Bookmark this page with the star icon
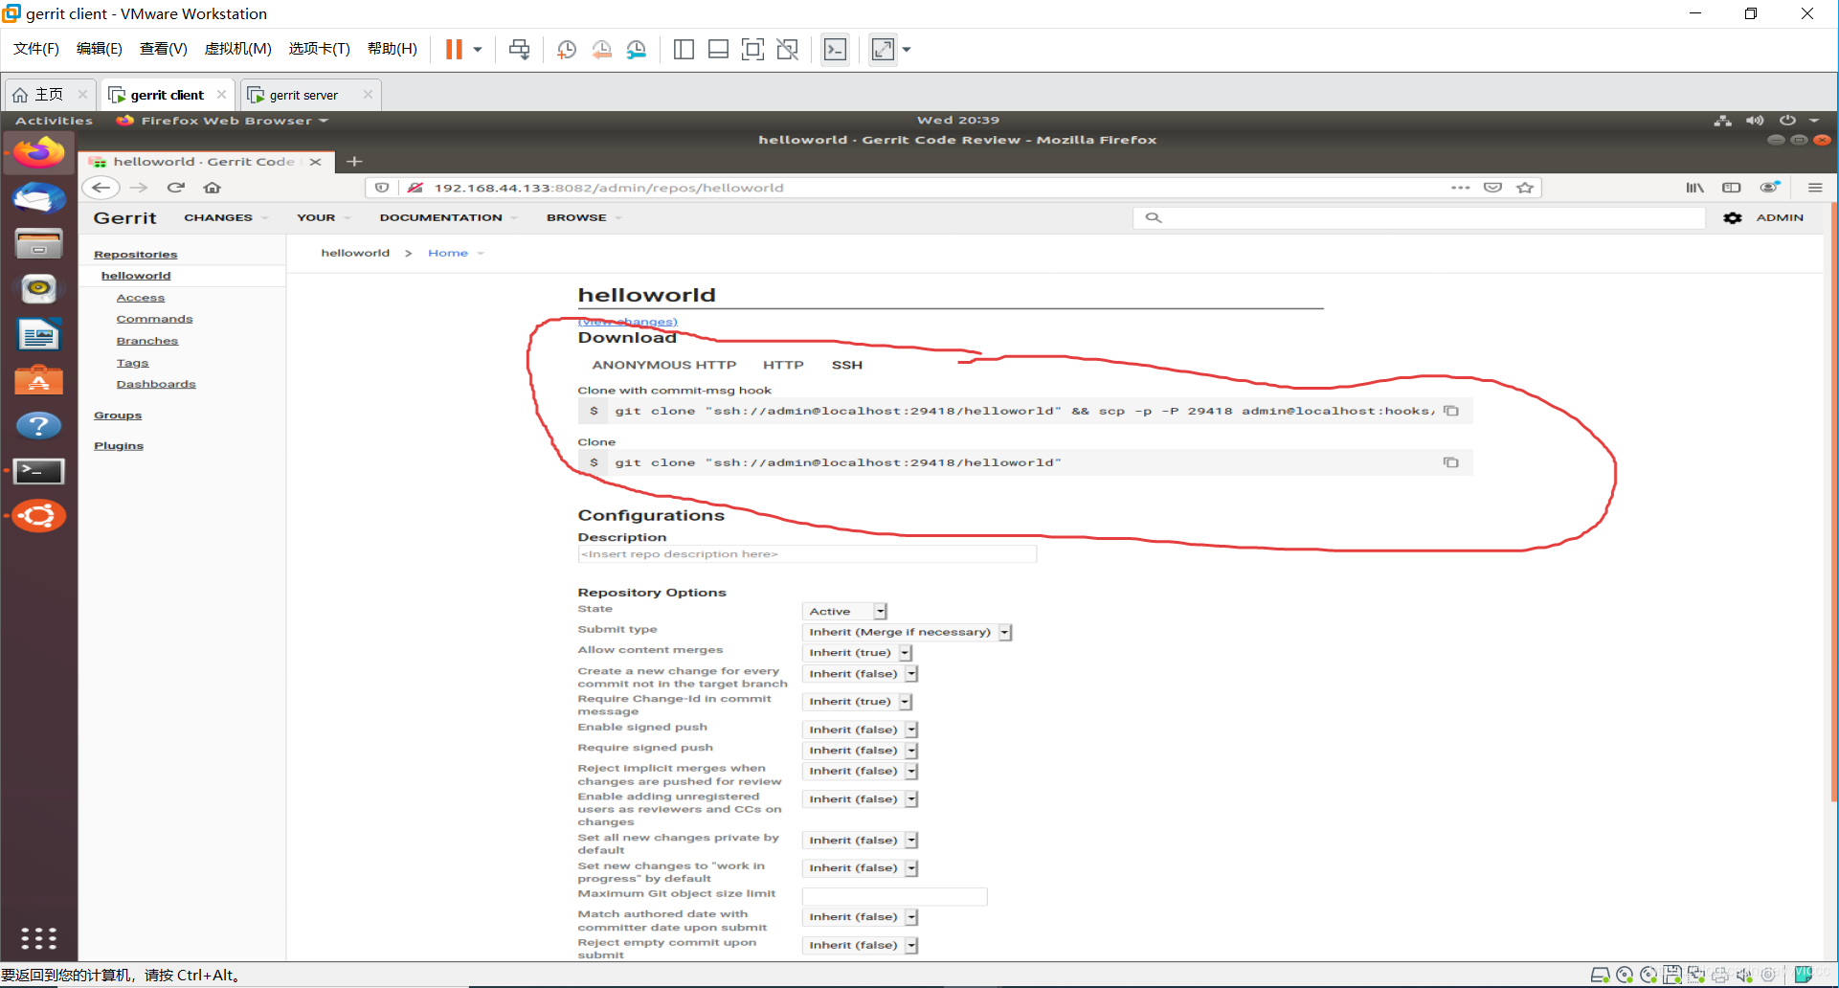The width and height of the screenshot is (1839, 988). point(1525,188)
